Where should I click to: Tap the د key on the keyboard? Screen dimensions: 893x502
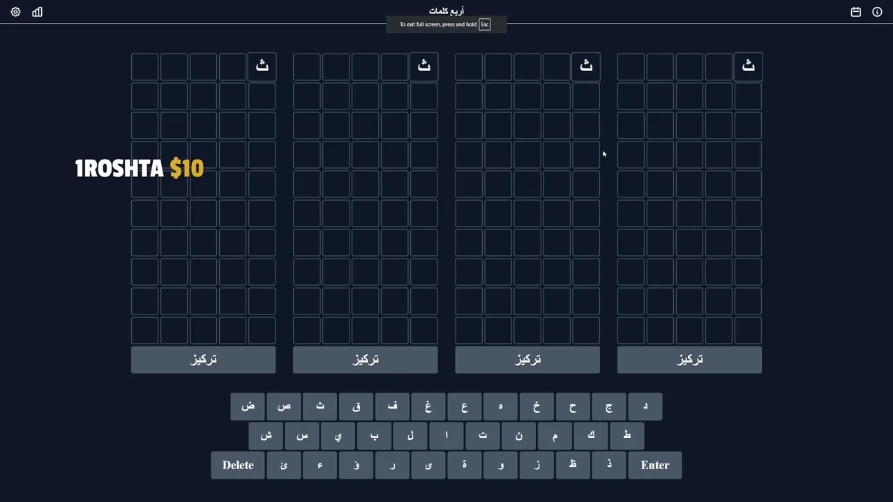coord(645,406)
